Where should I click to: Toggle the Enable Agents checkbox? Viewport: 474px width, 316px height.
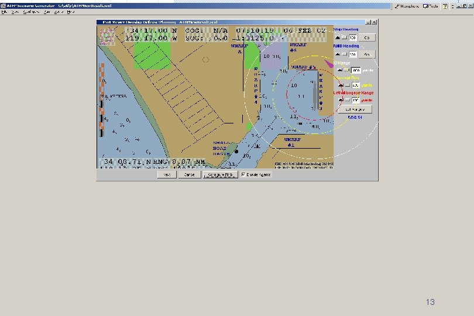(243, 174)
